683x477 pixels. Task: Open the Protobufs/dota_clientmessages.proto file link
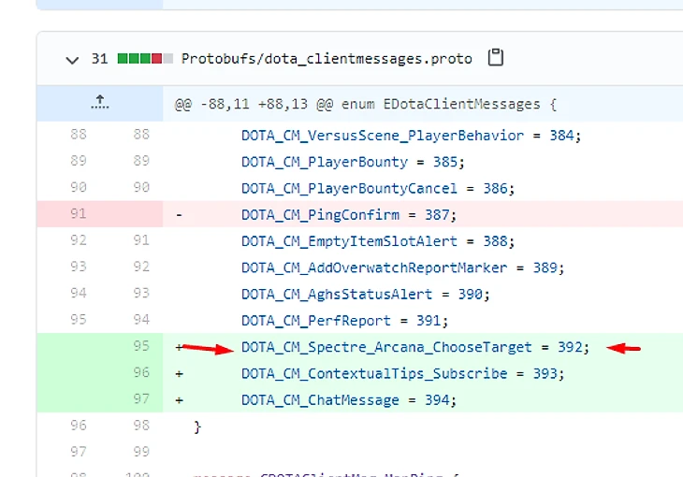327,59
